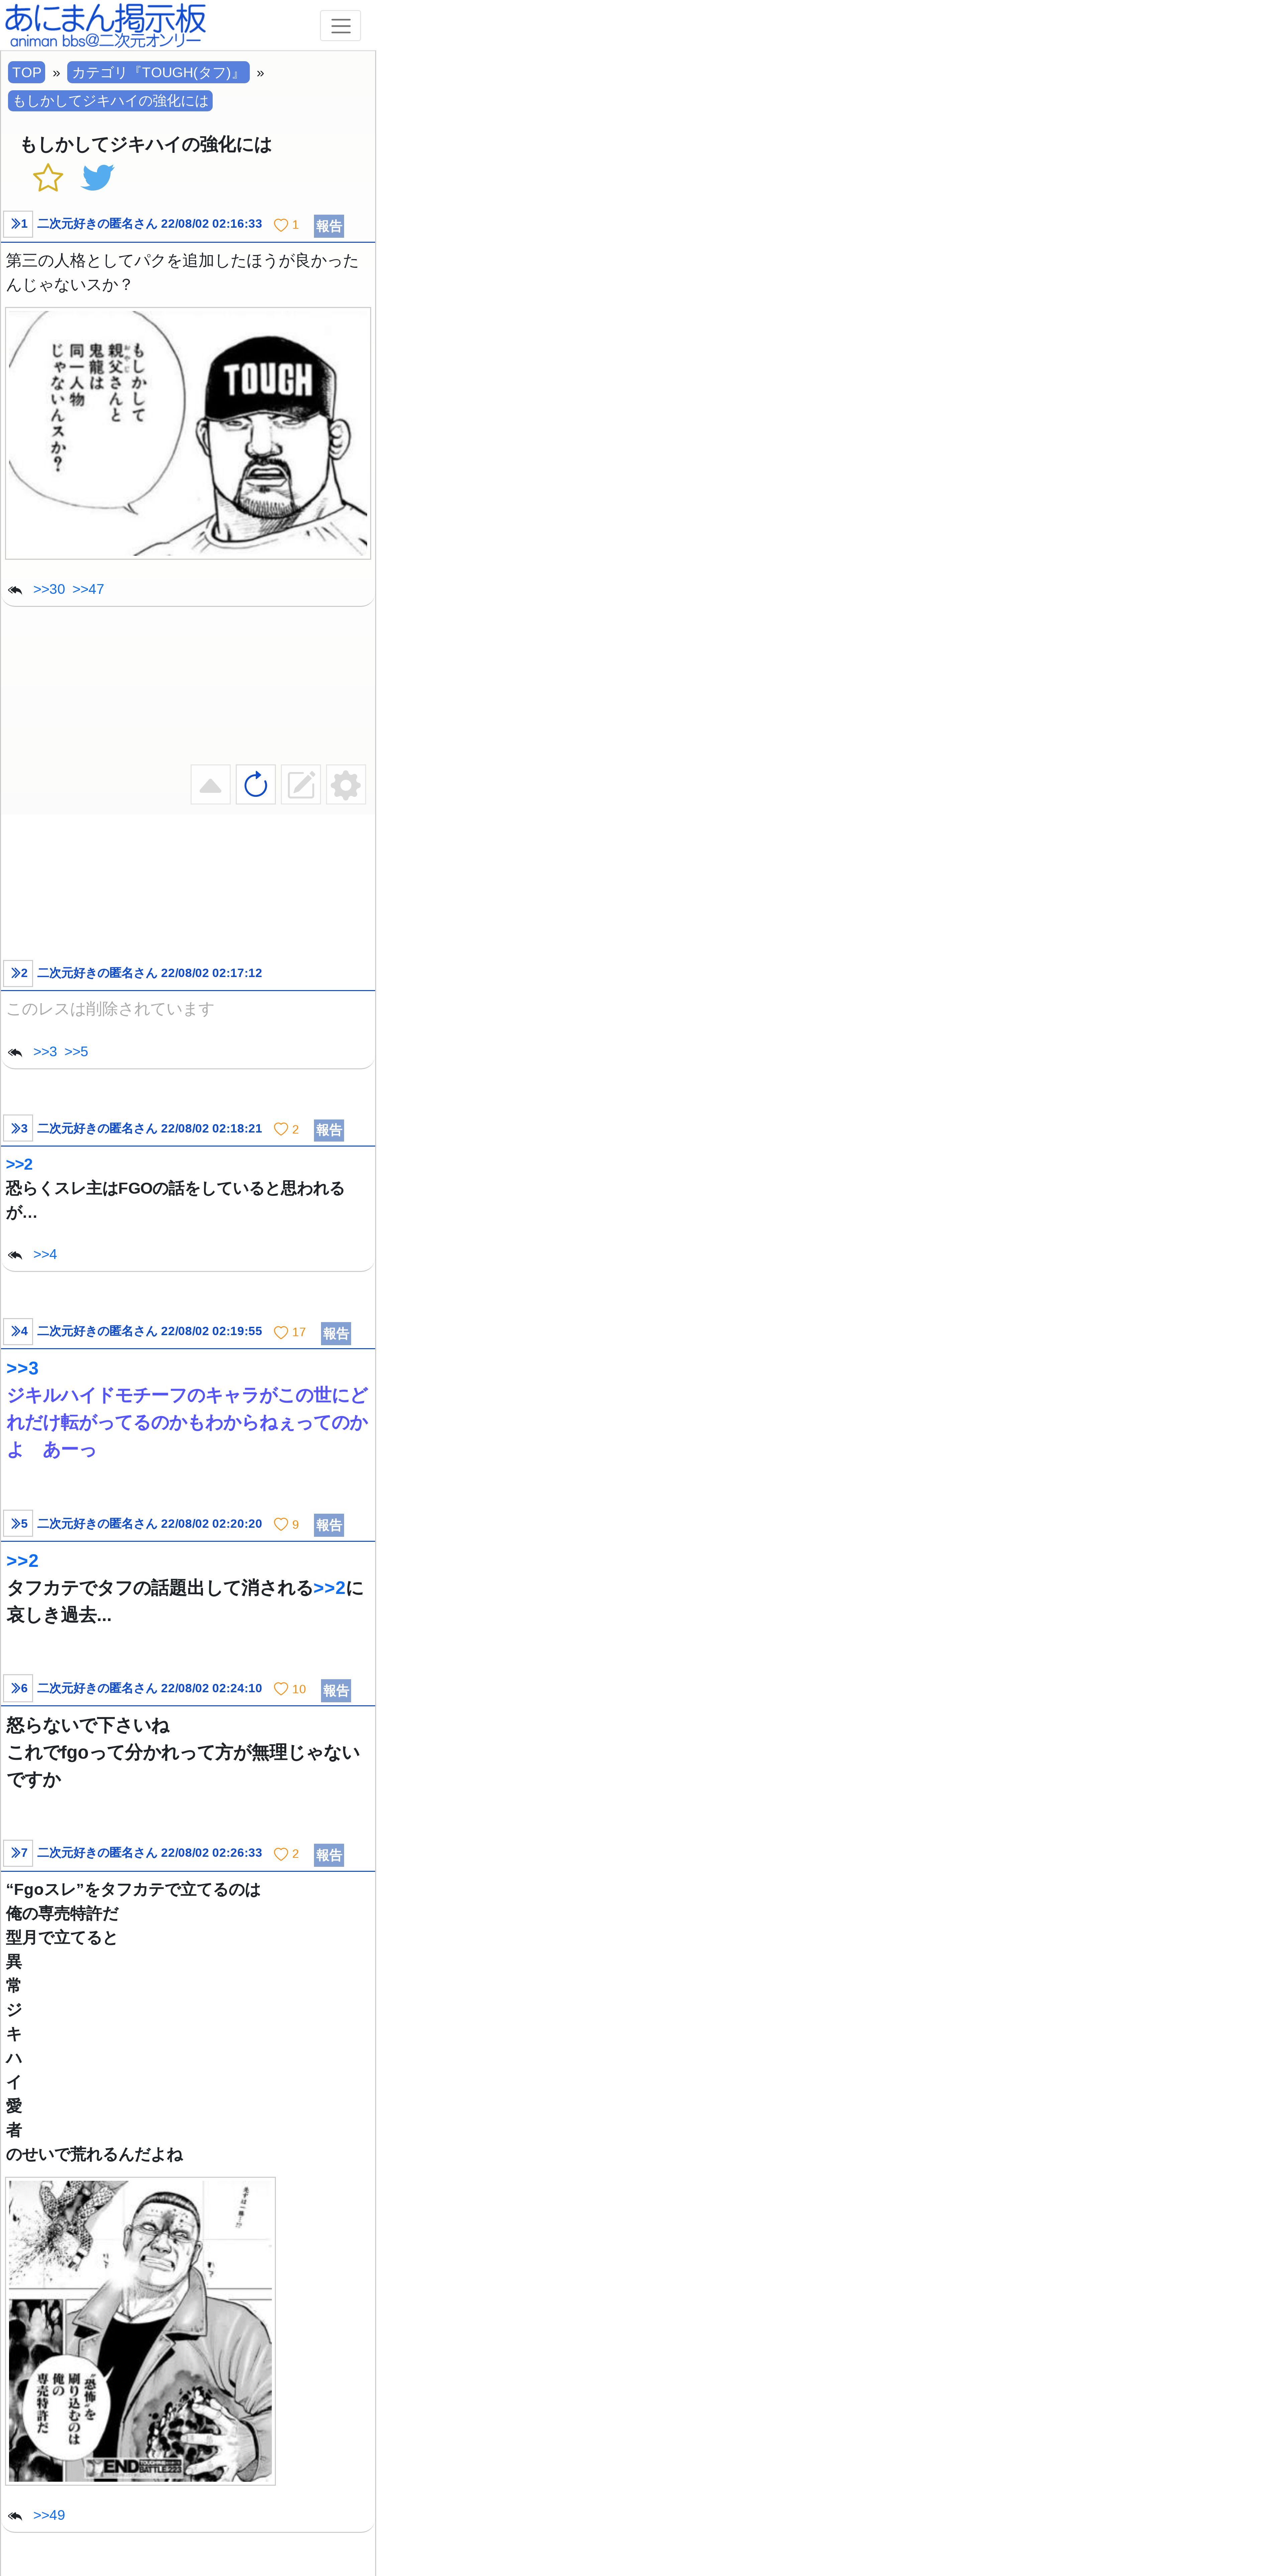Favorite this thread with the star icon

[x=48, y=178]
